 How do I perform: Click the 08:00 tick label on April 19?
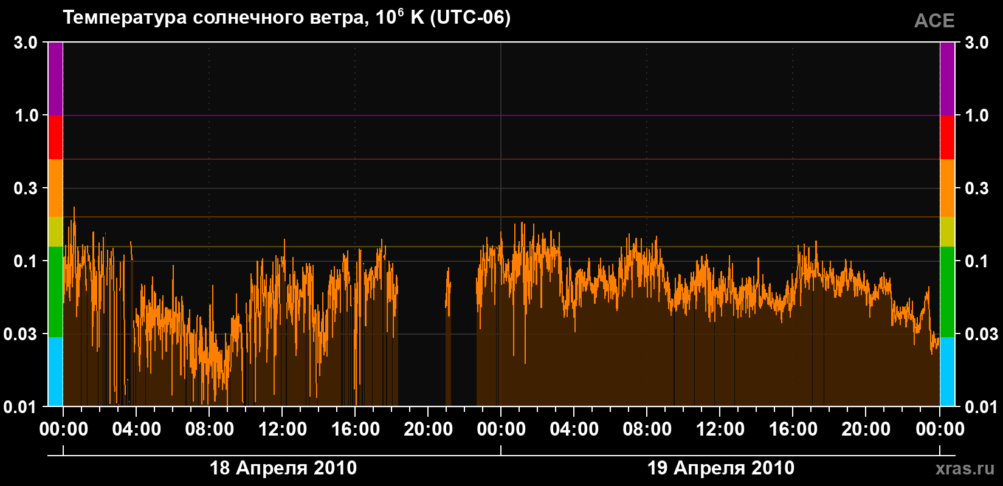pyautogui.click(x=647, y=430)
